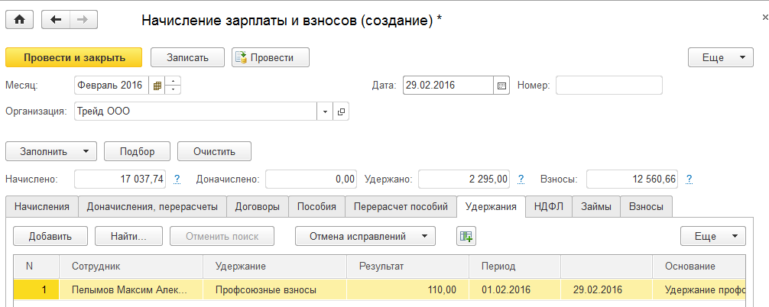Switch to the НДФЛ tab
The image size is (769, 307).
click(x=549, y=206)
